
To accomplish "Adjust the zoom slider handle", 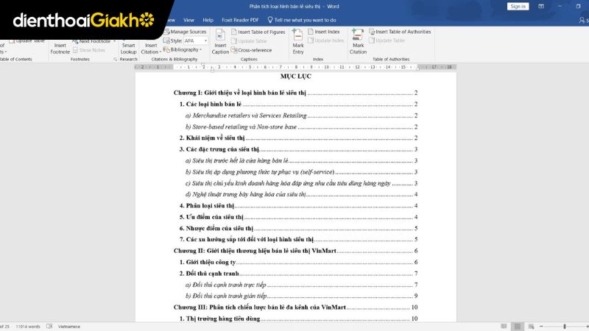I will tap(564, 327).
